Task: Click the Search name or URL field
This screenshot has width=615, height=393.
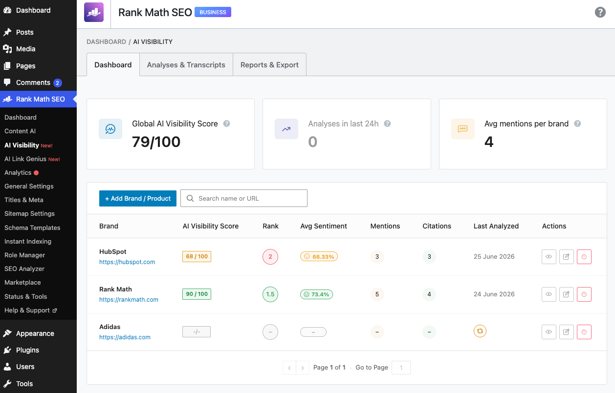Action: click(244, 198)
